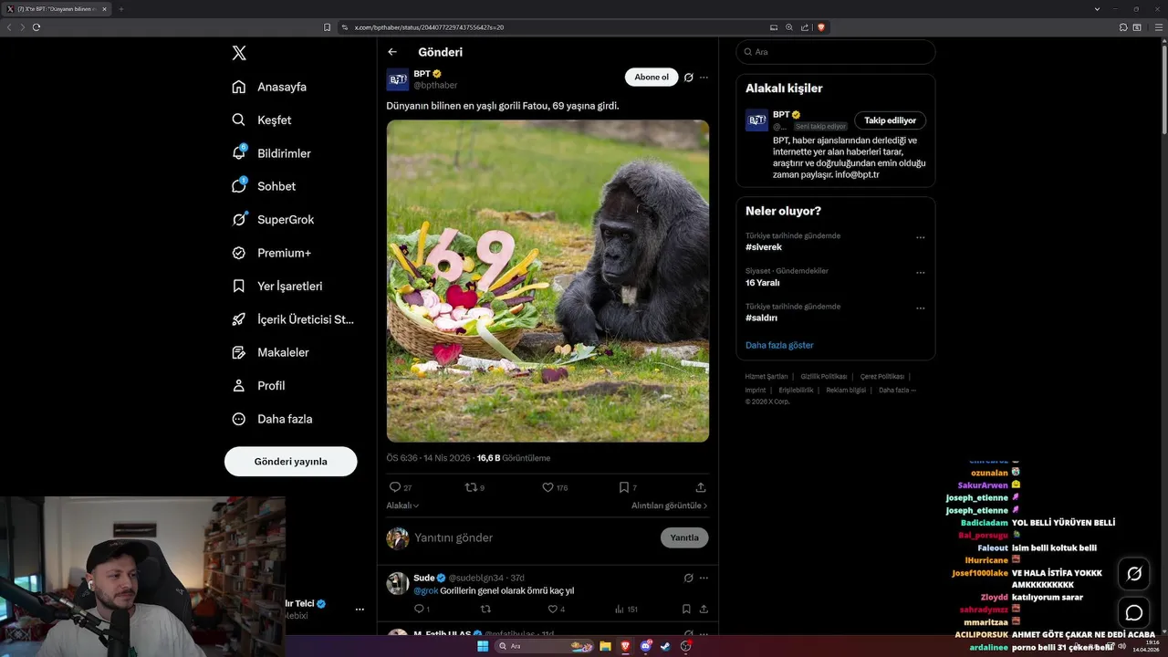Open more options for #siverek trend

tap(920, 237)
